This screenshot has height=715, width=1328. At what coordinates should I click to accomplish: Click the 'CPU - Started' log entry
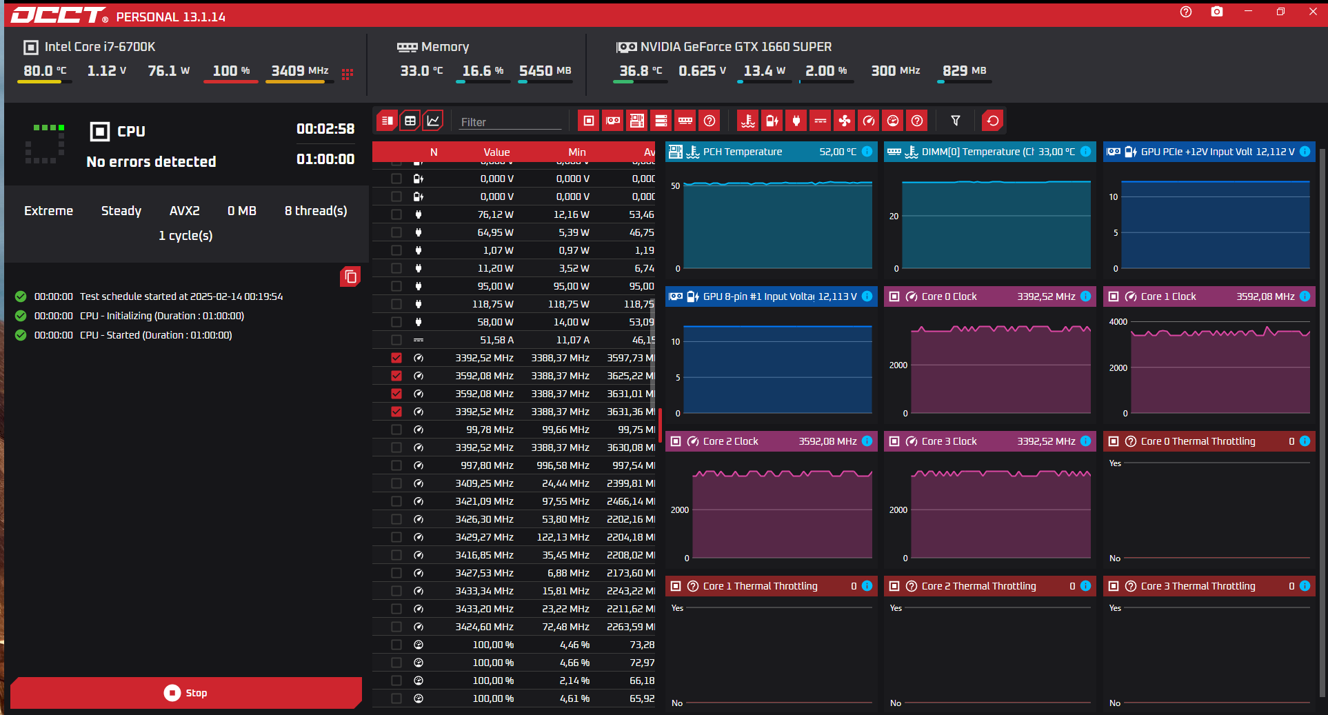[156, 335]
